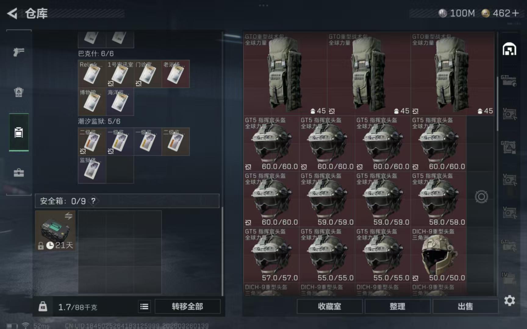This screenshot has height=329, width=527.
Task: Select the briefcase category in left sidebar
Action: pos(19,173)
